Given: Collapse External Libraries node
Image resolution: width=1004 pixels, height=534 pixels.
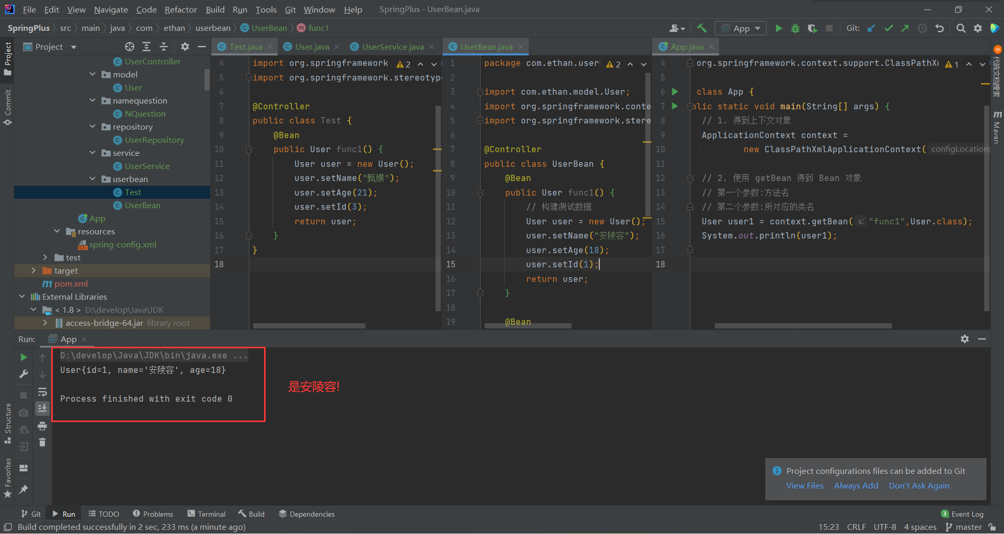Looking at the screenshot, I should click(22, 297).
